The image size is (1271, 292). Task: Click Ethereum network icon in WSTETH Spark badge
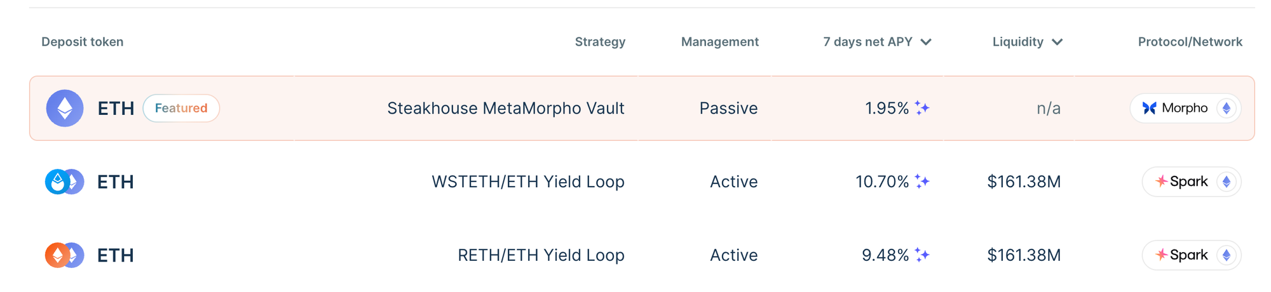click(x=1227, y=182)
